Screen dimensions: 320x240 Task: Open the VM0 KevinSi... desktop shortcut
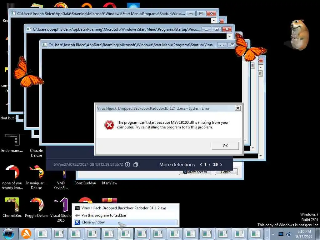(61, 180)
